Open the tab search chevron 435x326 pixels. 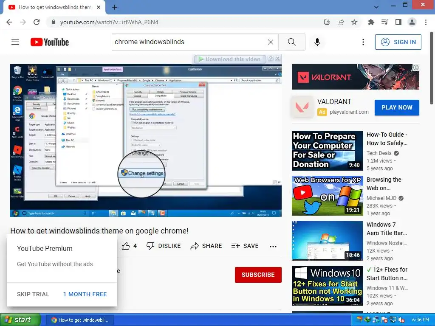click(376, 7)
